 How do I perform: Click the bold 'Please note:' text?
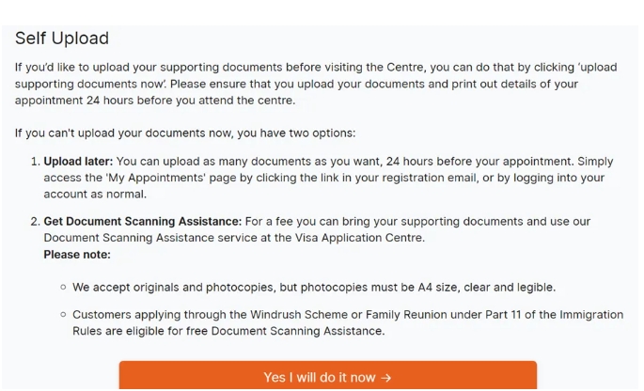tap(77, 254)
